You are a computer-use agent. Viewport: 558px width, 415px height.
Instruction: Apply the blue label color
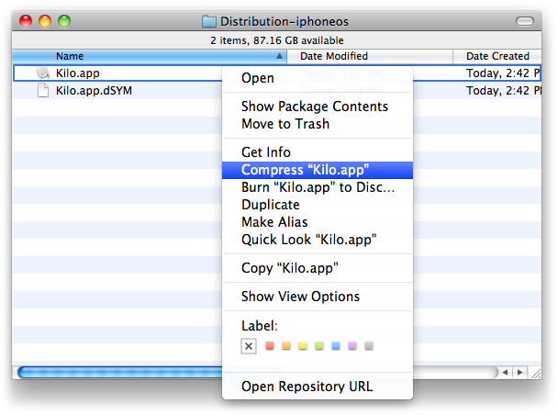[336, 346]
